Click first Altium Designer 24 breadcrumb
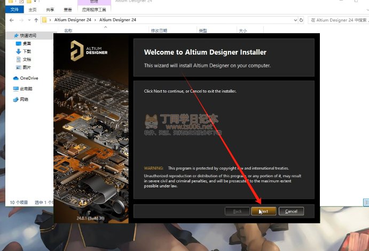 pos(73,20)
